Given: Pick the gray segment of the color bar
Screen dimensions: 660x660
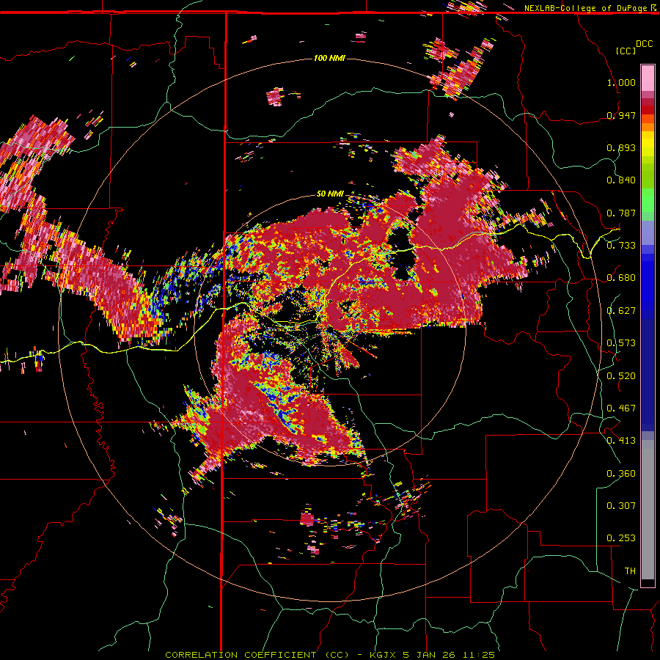Looking at the screenshot, I should coord(648,510).
